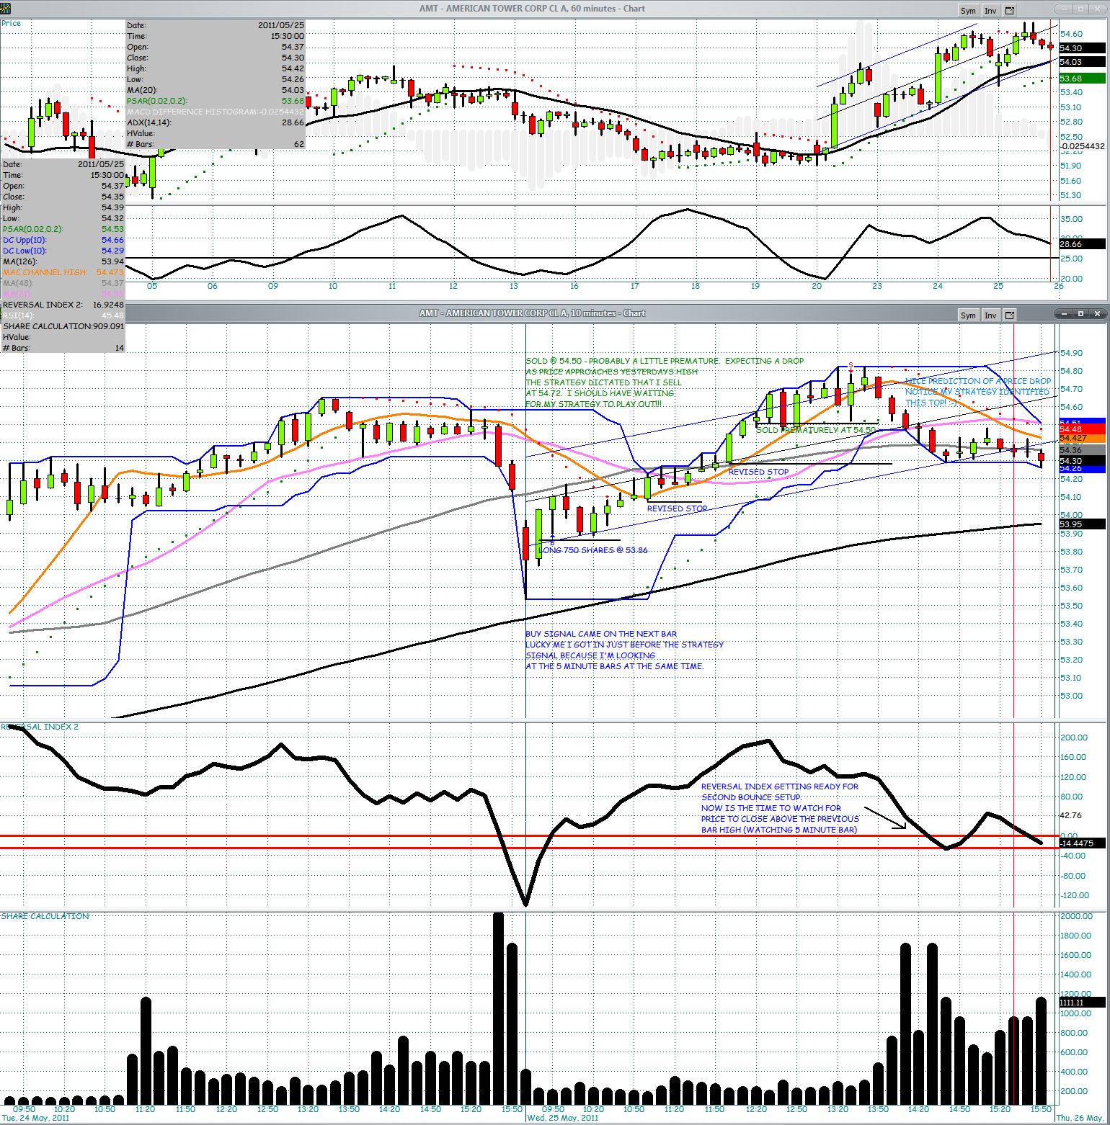Viewport: 1110px width, 1125px height.
Task: Click the Sym button on the 10 minutes chart
Action: click(967, 315)
